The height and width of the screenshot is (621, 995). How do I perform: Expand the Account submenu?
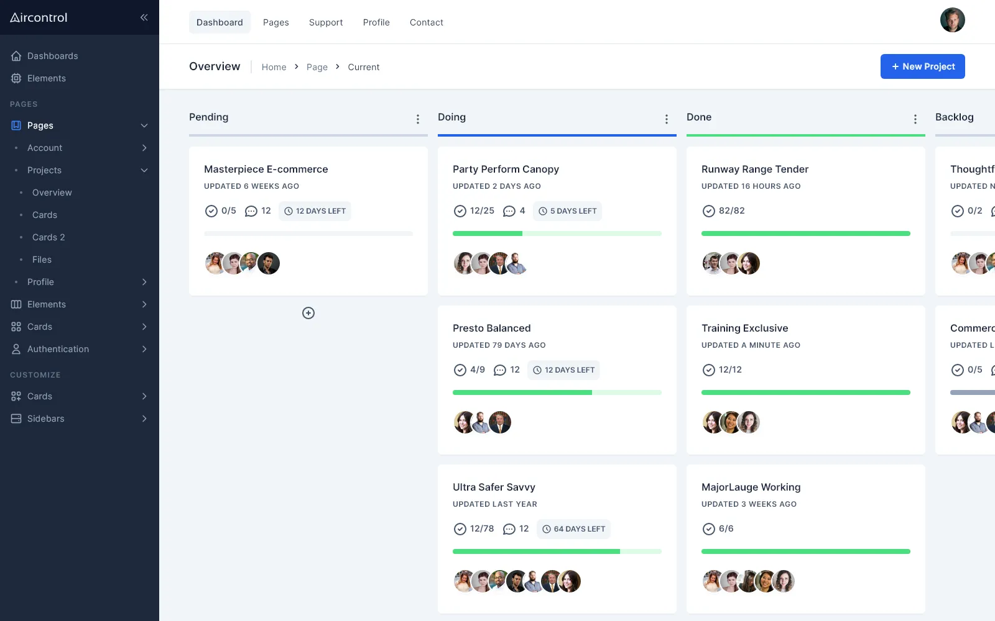pyautogui.click(x=144, y=148)
